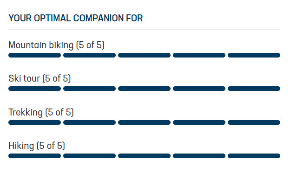290x173 pixels.
Task: Click second segment of Trekking rating bar
Action: 90,122
